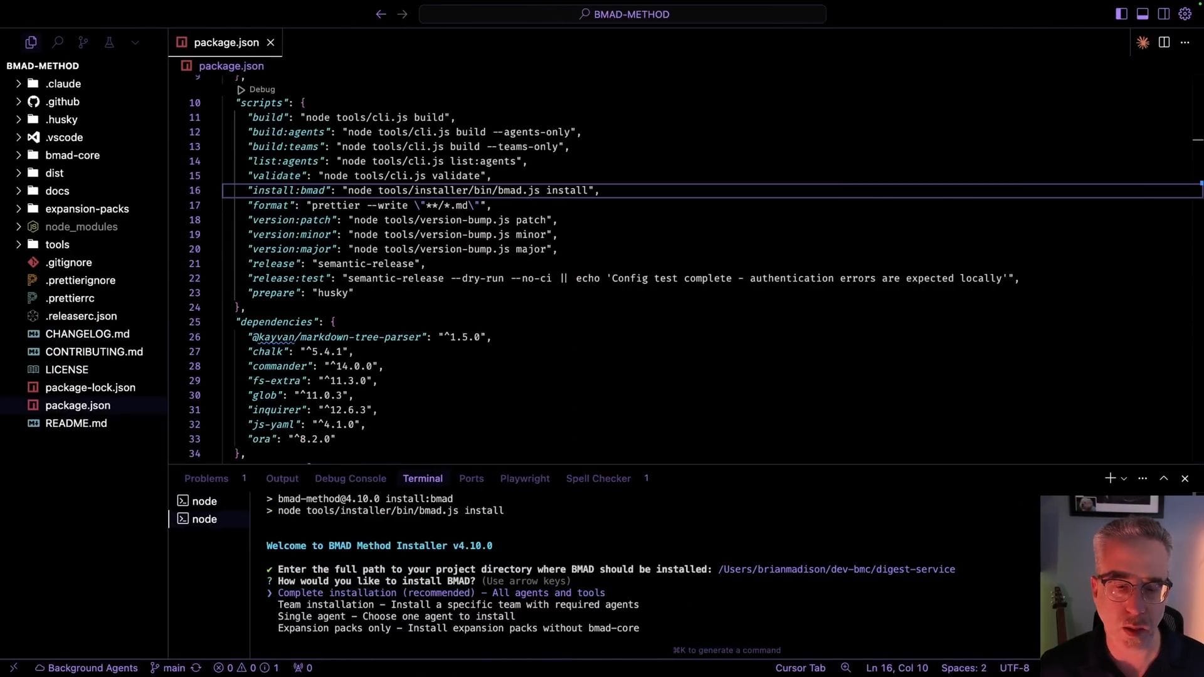Screen dimensions: 1204x677
Task: Click the Debug codelens above scripts
Action: pos(261,90)
